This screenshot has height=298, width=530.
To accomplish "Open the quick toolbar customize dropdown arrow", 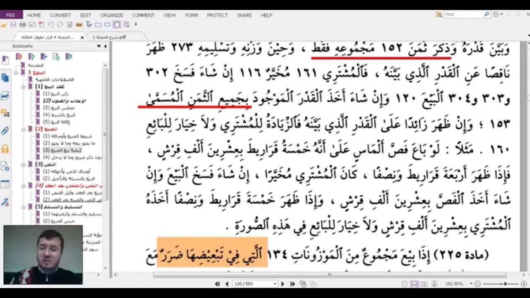I will pos(136,24).
